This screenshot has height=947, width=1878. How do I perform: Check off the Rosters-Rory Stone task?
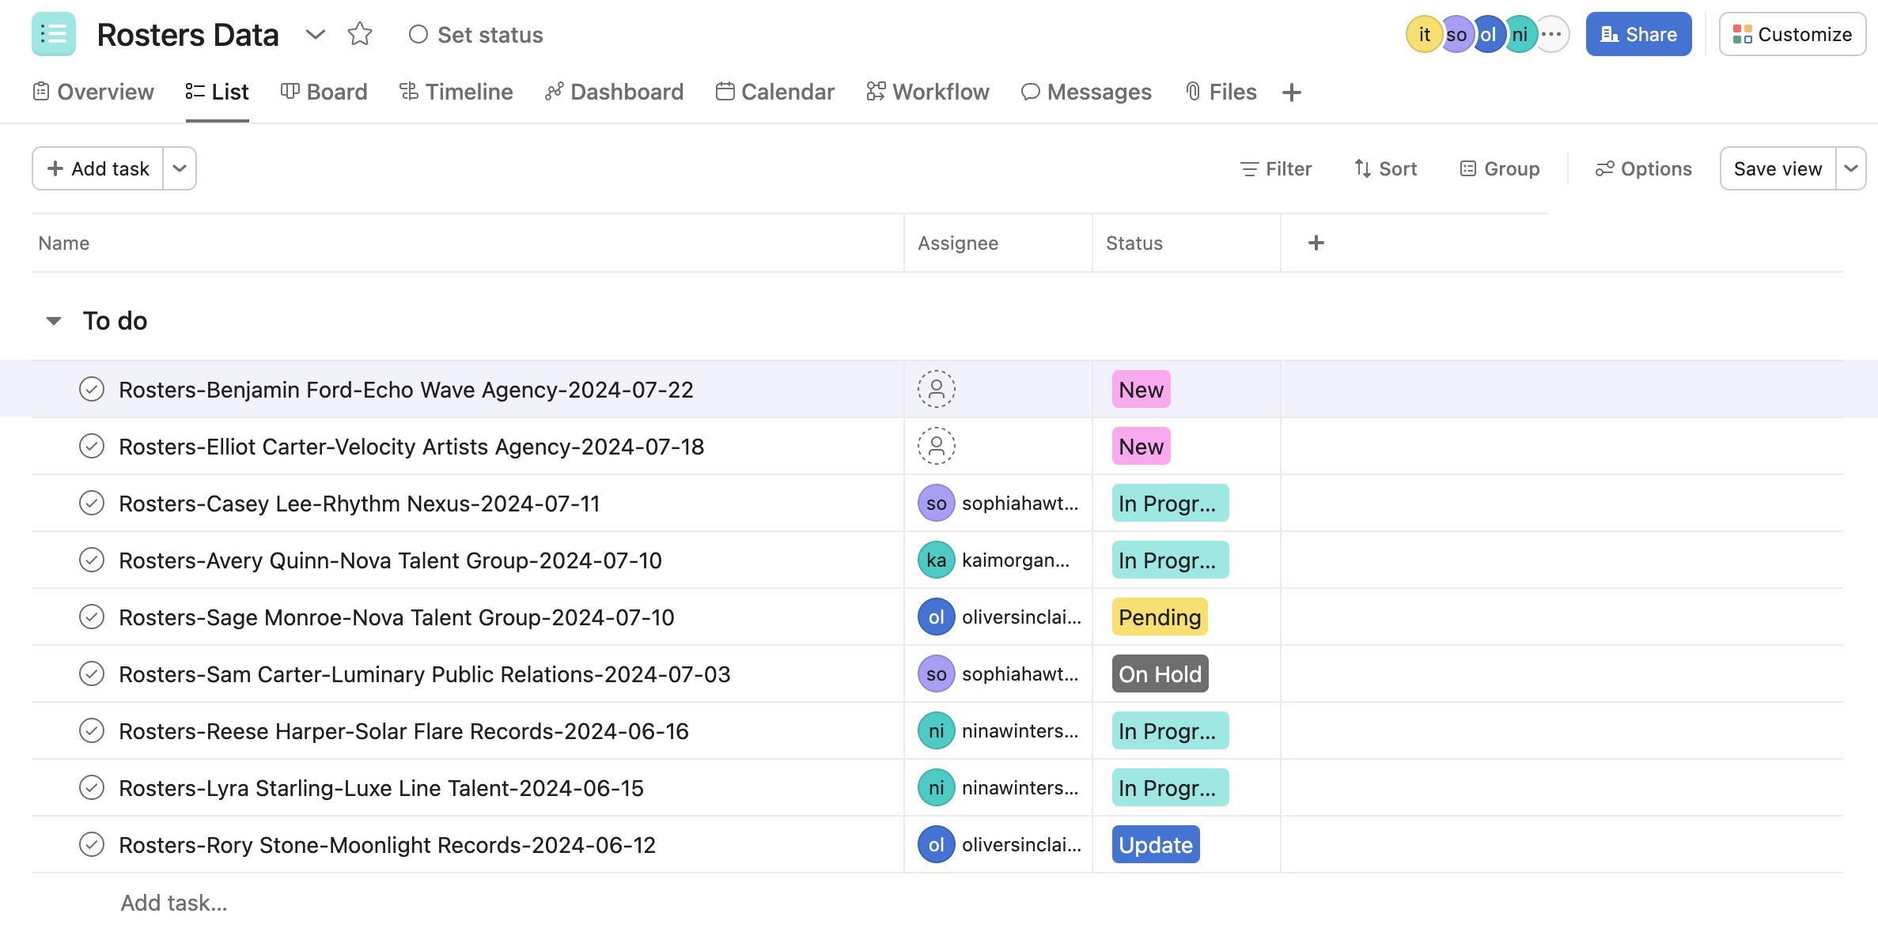point(92,844)
